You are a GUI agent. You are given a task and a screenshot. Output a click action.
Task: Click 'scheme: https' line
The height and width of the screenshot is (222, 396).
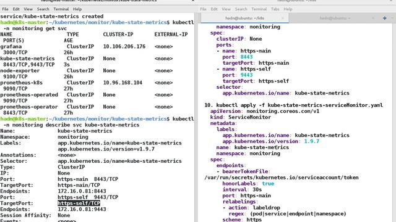[x=242, y=220]
